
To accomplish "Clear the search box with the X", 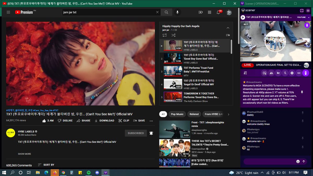I will [157, 12].
